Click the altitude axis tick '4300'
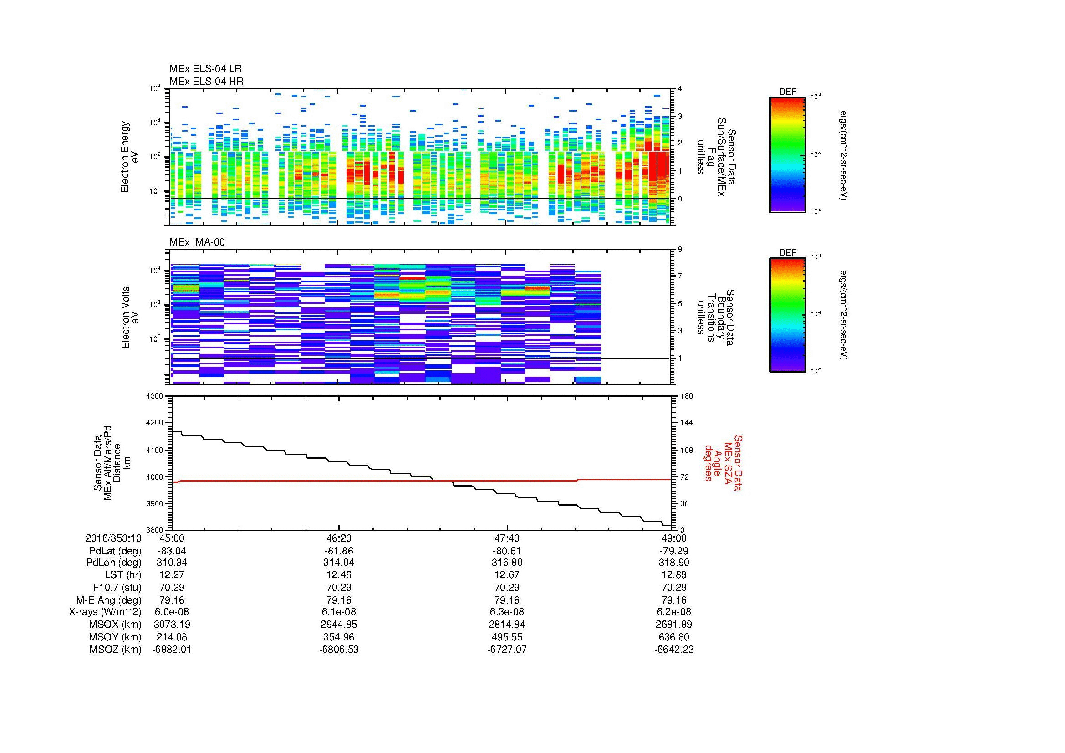 [155, 396]
